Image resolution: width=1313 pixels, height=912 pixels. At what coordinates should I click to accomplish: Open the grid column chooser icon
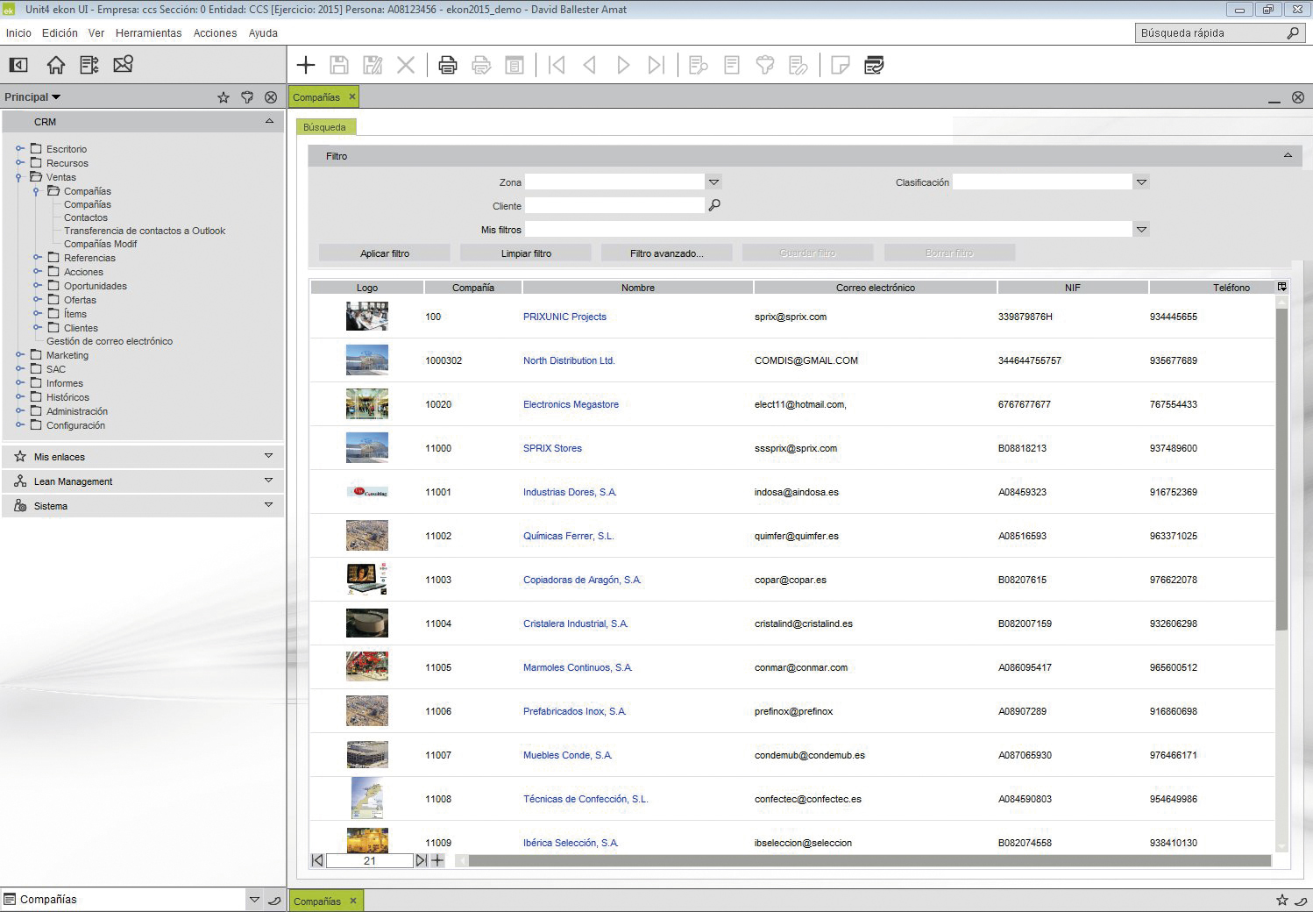tap(1282, 287)
